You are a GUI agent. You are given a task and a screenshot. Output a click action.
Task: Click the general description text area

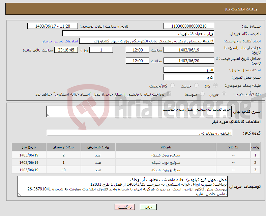(139, 111)
